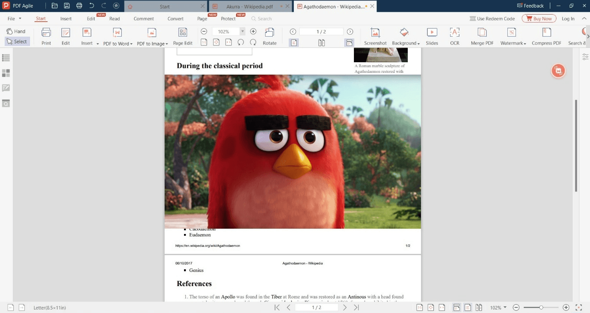The image size is (590, 313).
Task: Open the Slides presentation tool
Action: 432,36
